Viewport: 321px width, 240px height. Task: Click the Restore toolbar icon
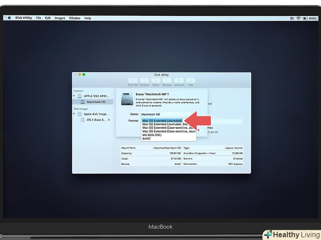click(167, 80)
